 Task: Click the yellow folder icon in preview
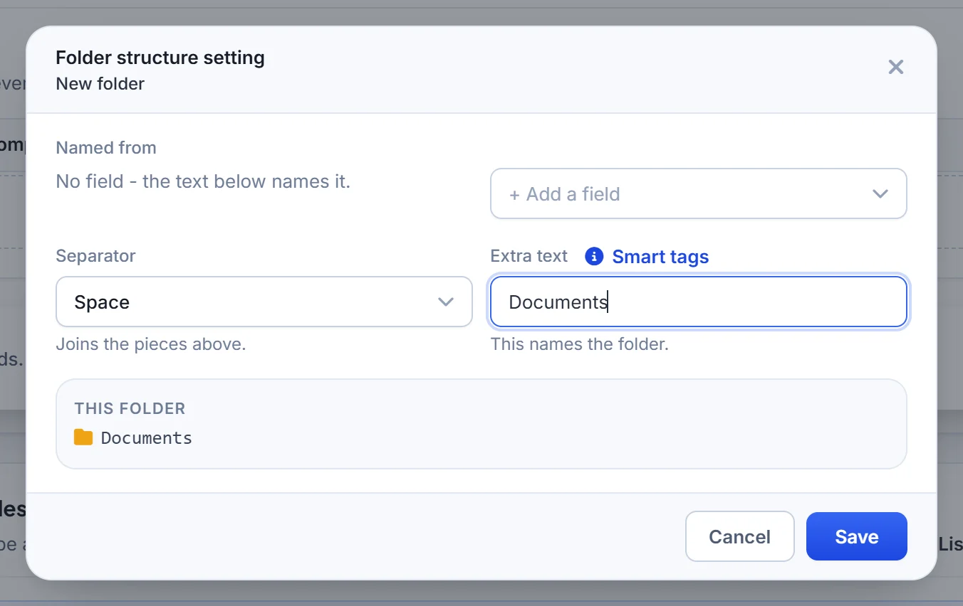(x=83, y=437)
